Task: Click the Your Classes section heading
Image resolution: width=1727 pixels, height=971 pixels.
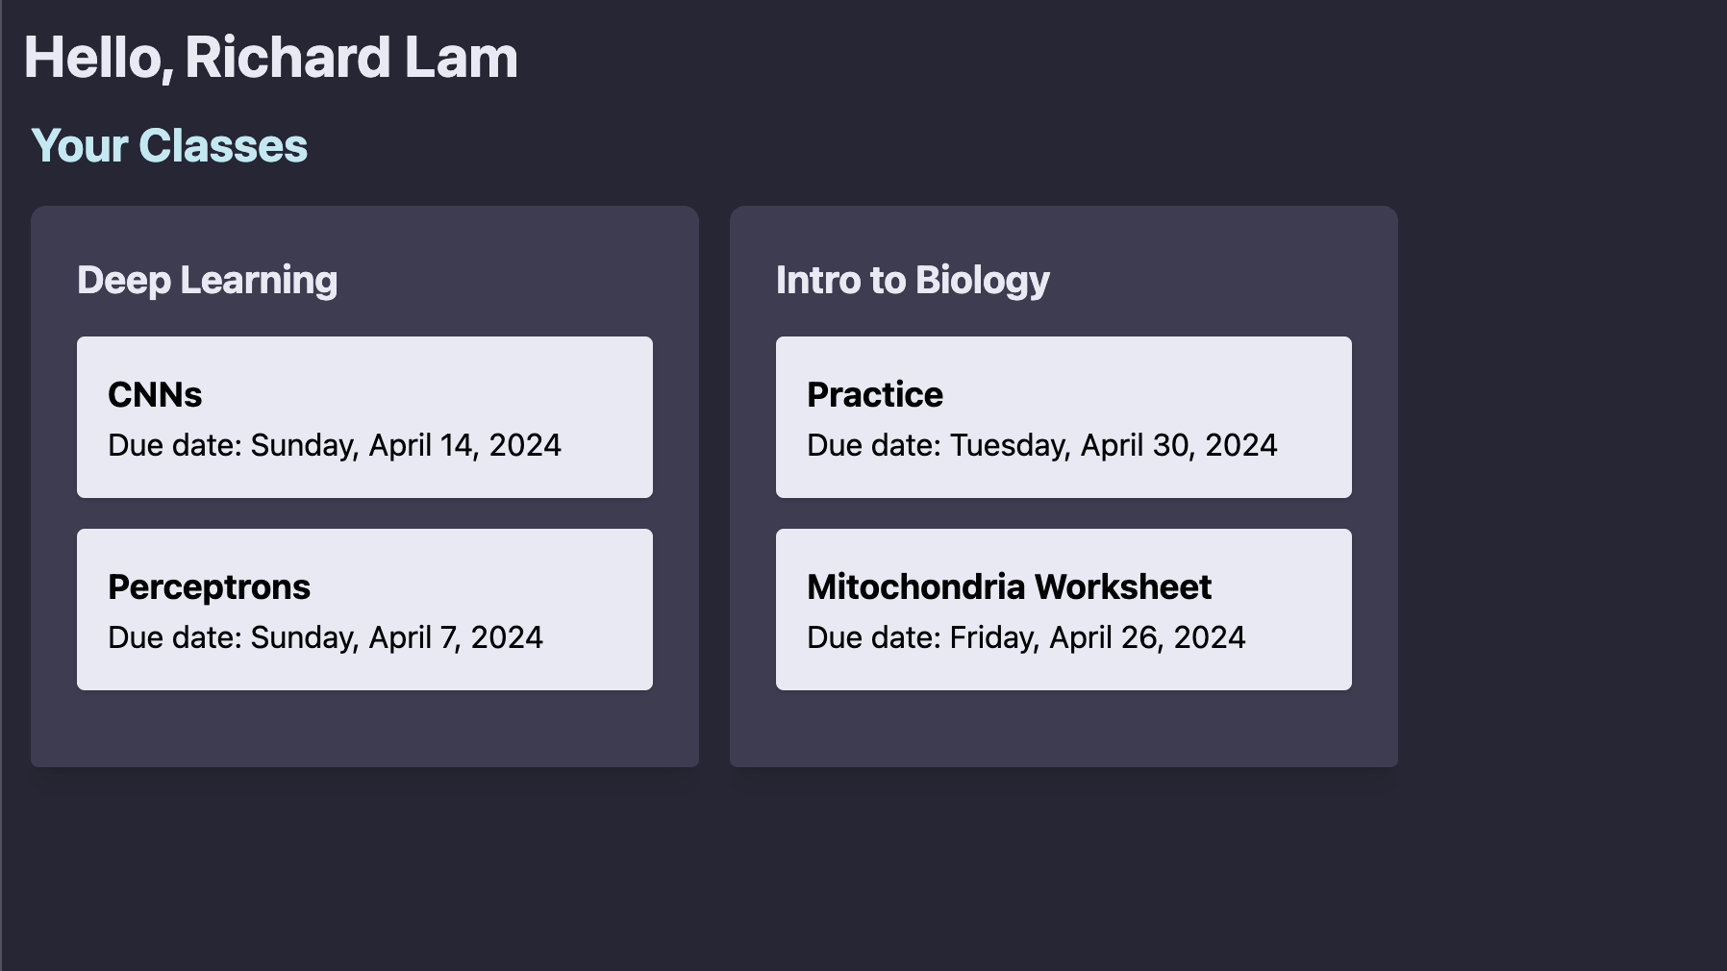Action: pyautogui.click(x=169, y=146)
